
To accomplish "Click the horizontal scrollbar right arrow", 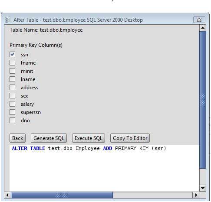I will coord(196,195).
